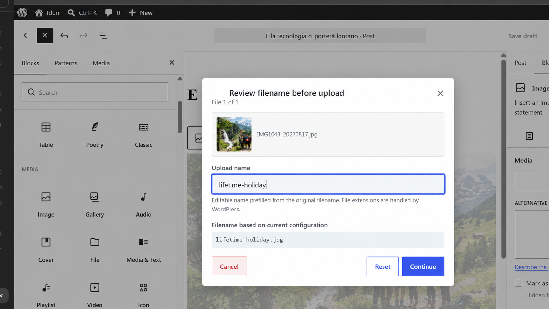Close the Review filename dialog
549x309 pixels.
click(x=440, y=93)
